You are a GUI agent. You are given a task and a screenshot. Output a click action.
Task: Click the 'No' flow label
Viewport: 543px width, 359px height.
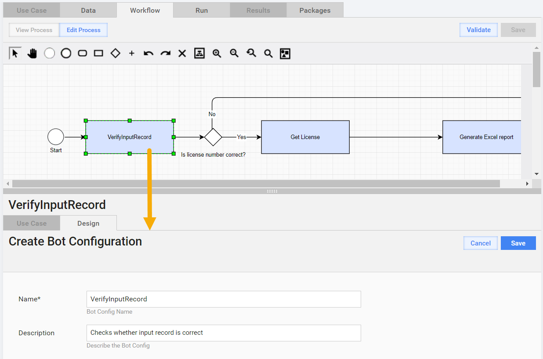(212, 114)
